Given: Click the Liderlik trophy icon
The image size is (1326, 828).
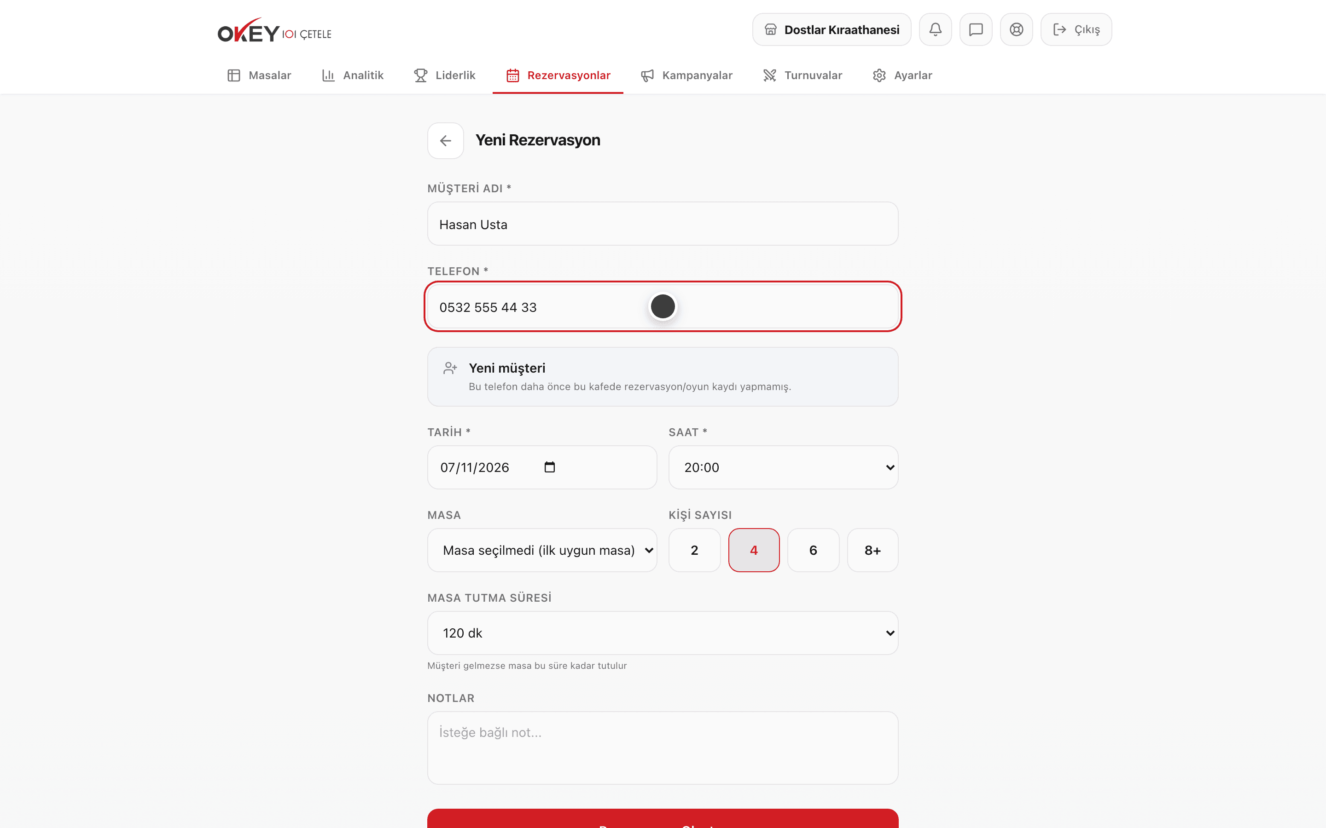Looking at the screenshot, I should tap(421, 75).
